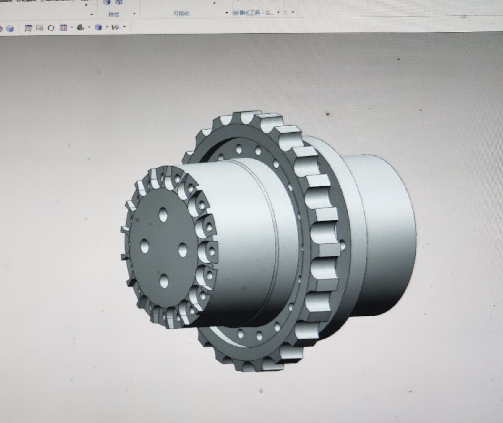This screenshot has height=423, width=503.
Task: Click the toolbar icon between zoom and rotate
Action: point(40,28)
